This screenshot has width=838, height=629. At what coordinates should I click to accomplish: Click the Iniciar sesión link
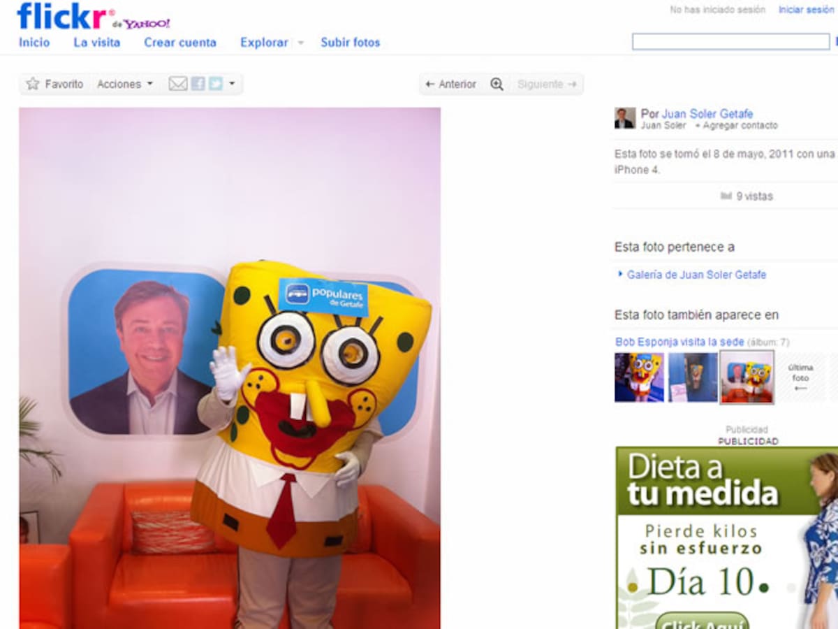(x=804, y=10)
